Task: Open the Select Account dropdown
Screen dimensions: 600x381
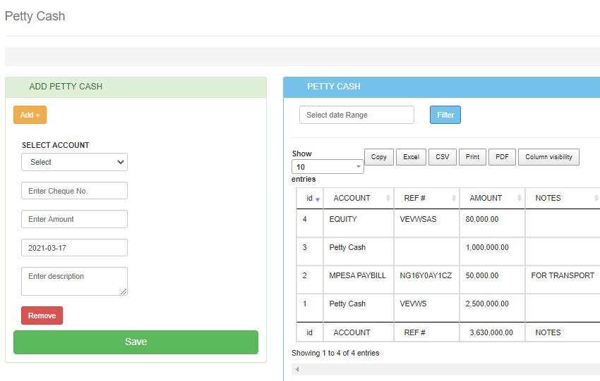Action: pos(74,162)
